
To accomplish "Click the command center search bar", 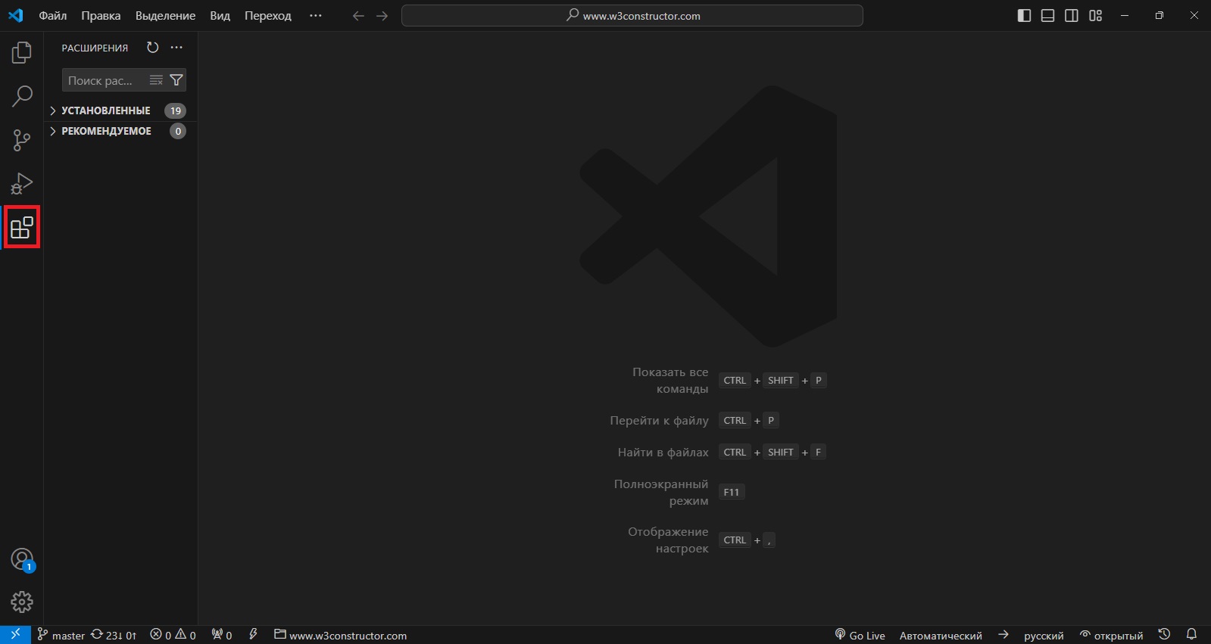I will pyautogui.click(x=632, y=16).
